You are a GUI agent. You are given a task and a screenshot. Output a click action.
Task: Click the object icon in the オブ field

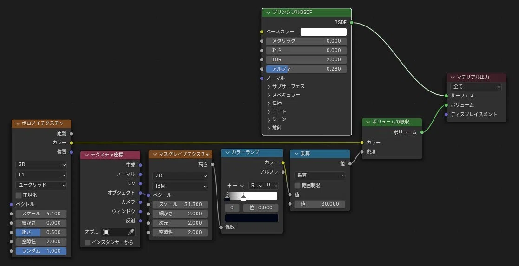pos(106,232)
